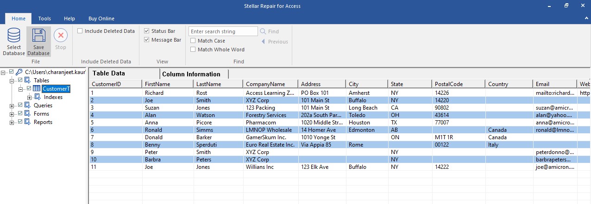This screenshot has width=591, height=204.
Task: Click the Tables node icon
Action: click(27, 80)
